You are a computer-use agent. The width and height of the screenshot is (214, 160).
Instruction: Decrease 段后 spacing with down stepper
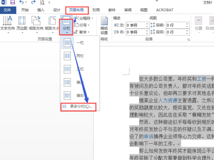pyautogui.click(x=187, y=34)
